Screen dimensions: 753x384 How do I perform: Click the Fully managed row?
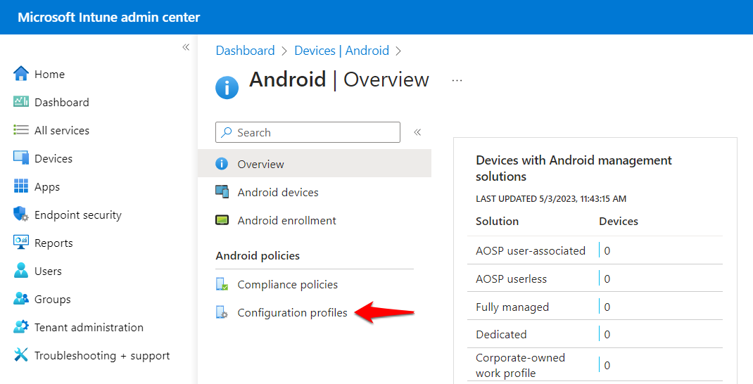point(595,307)
